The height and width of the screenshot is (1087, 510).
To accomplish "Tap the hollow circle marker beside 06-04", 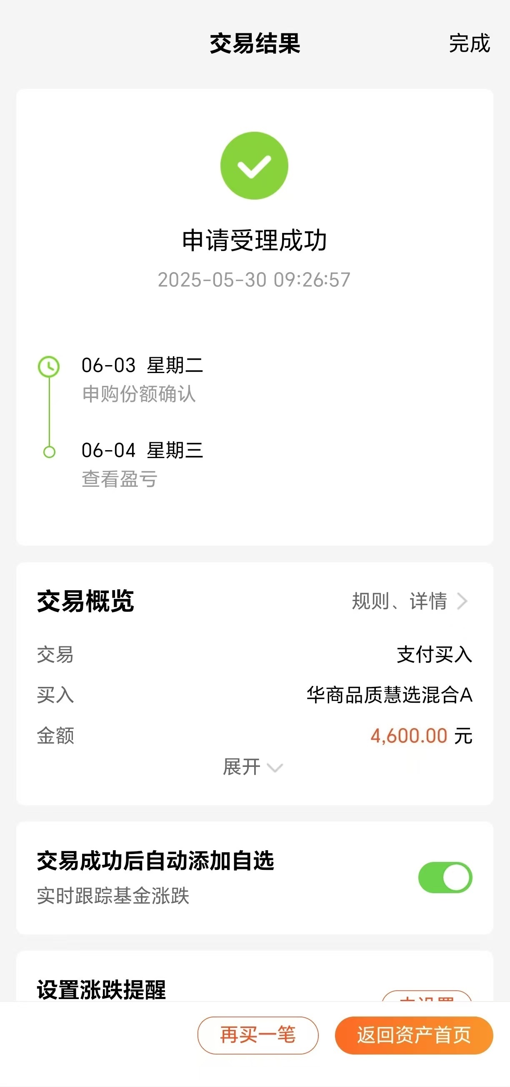I will [49, 452].
